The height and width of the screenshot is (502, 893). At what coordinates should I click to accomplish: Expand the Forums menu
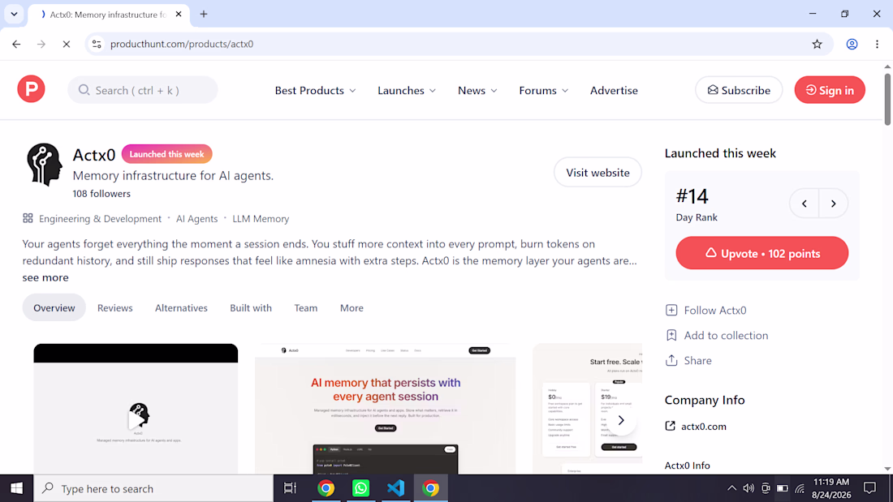pos(543,91)
